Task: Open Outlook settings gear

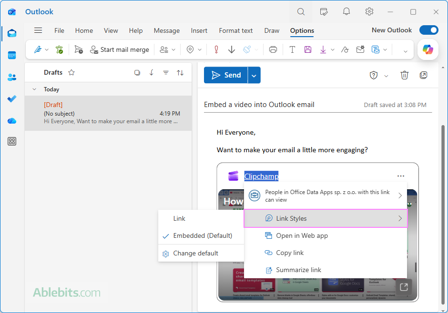Action: [369, 11]
